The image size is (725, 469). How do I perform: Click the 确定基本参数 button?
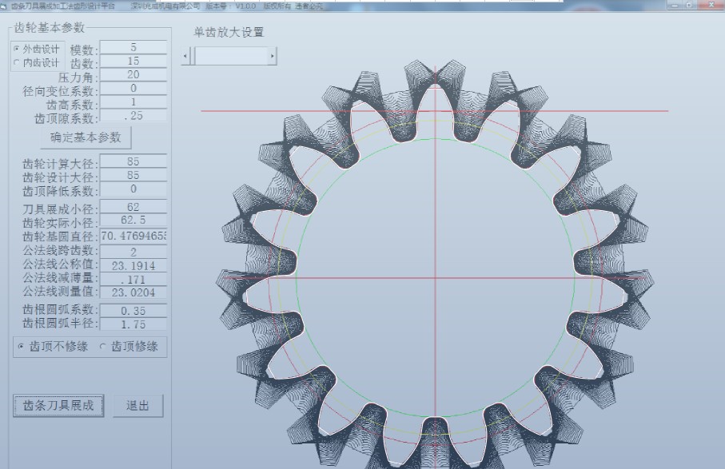[x=86, y=137]
